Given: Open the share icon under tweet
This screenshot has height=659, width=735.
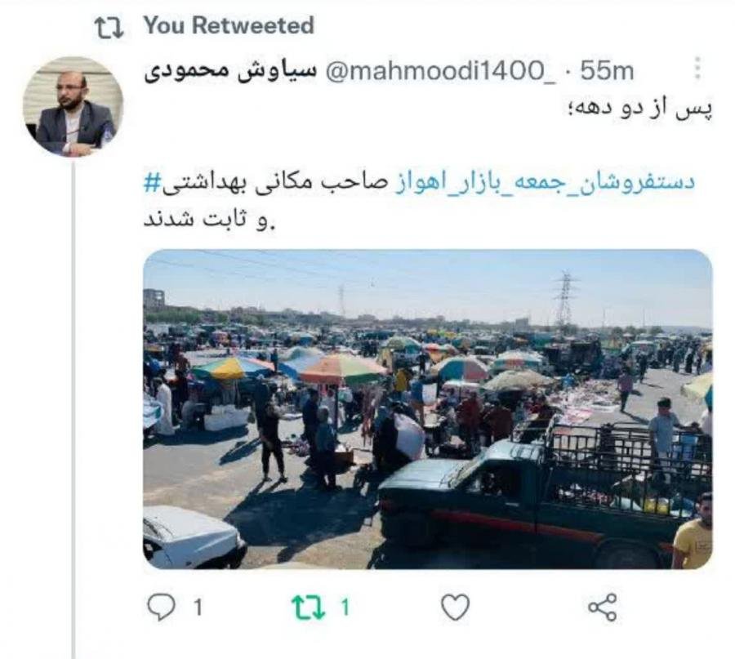Looking at the screenshot, I should tap(603, 608).
